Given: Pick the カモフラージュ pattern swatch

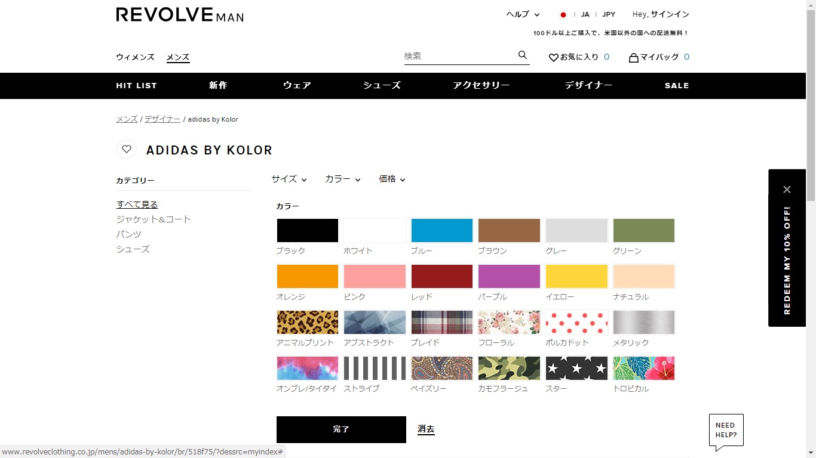Looking at the screenshot, I should click(x=509, y=369).
